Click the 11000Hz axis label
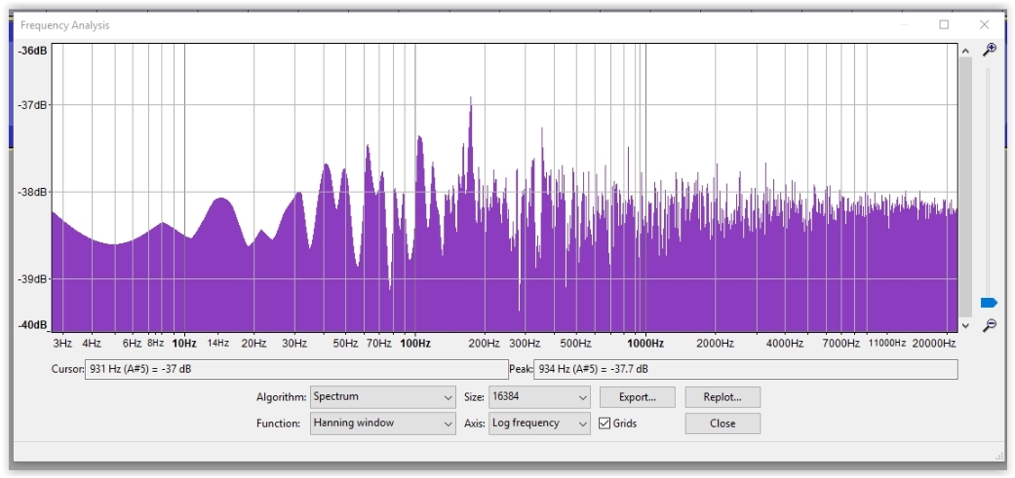1015x478 pixels. pyautogui.click(x=887, y=344)
